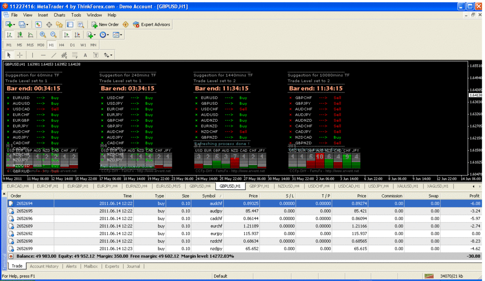Switch chart to Line Chart mode
Screen dimensions: 485x281
tap(30, 35)
